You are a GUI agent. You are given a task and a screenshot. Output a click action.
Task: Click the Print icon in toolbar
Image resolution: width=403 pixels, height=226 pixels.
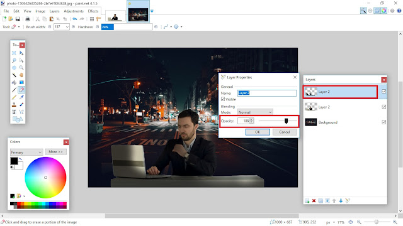pyautogui.click(x=28, y=19)
